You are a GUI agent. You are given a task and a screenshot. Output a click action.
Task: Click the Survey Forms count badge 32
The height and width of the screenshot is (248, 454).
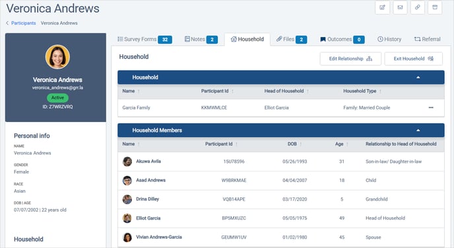(165, 40)
